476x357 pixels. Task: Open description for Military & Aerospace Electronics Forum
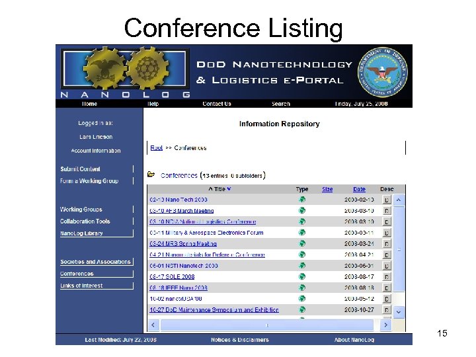pos(387,233)
